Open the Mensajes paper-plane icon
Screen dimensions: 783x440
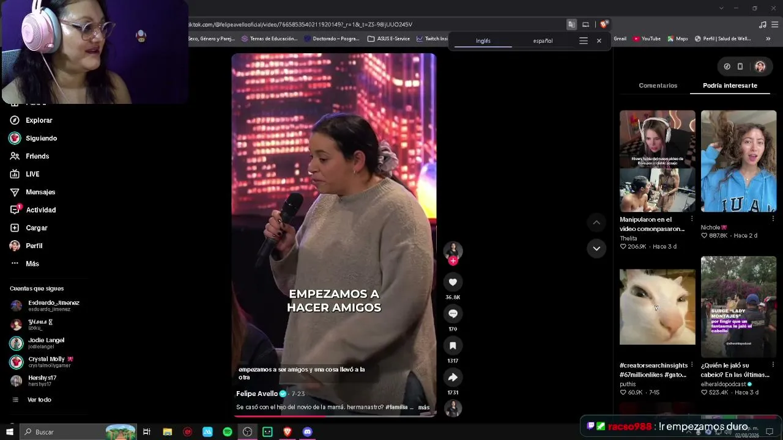pyautogui.click(x=15, y=192)
